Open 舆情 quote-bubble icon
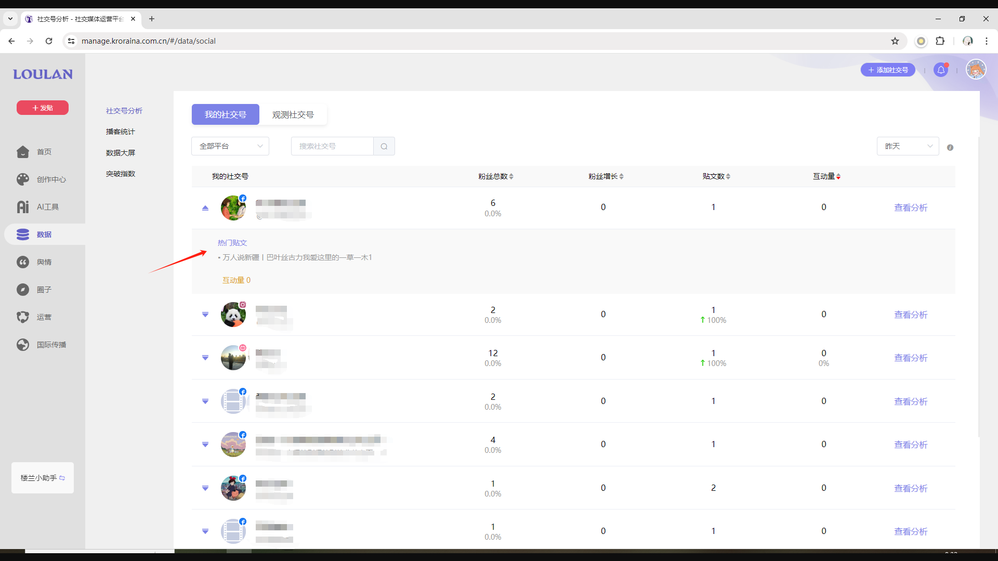Screen dimensions: 998x561 point(23,262)
